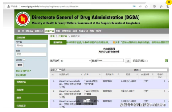Open the 出口 menu item
This screenshot has height=112, width=172.
click(75, 31)
